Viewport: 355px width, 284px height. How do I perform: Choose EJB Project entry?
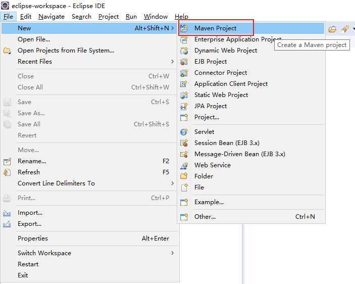coord(251,62)
